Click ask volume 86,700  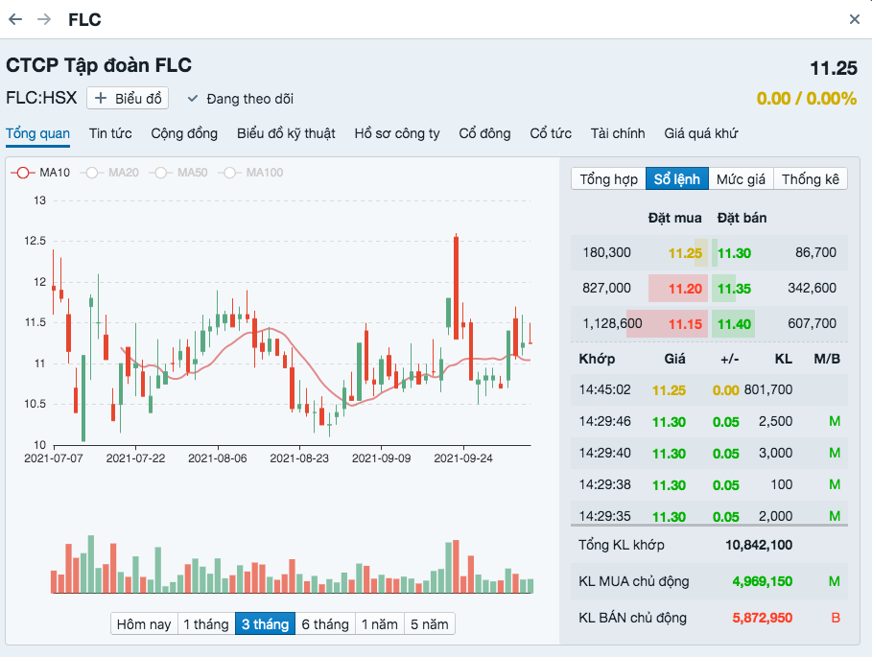click(815, 252)
